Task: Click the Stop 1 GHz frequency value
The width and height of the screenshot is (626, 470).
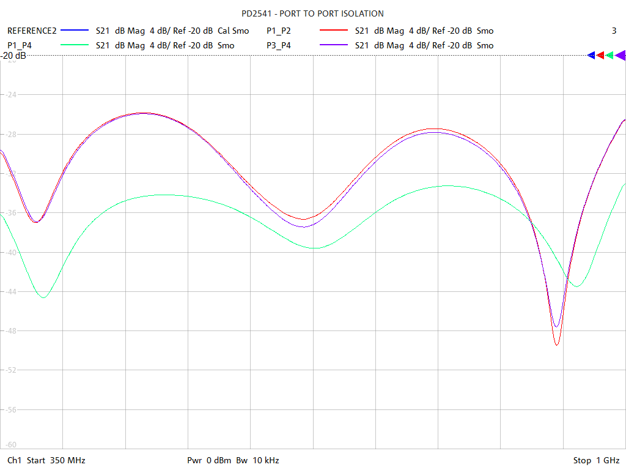Action: [x=597, y=460]
